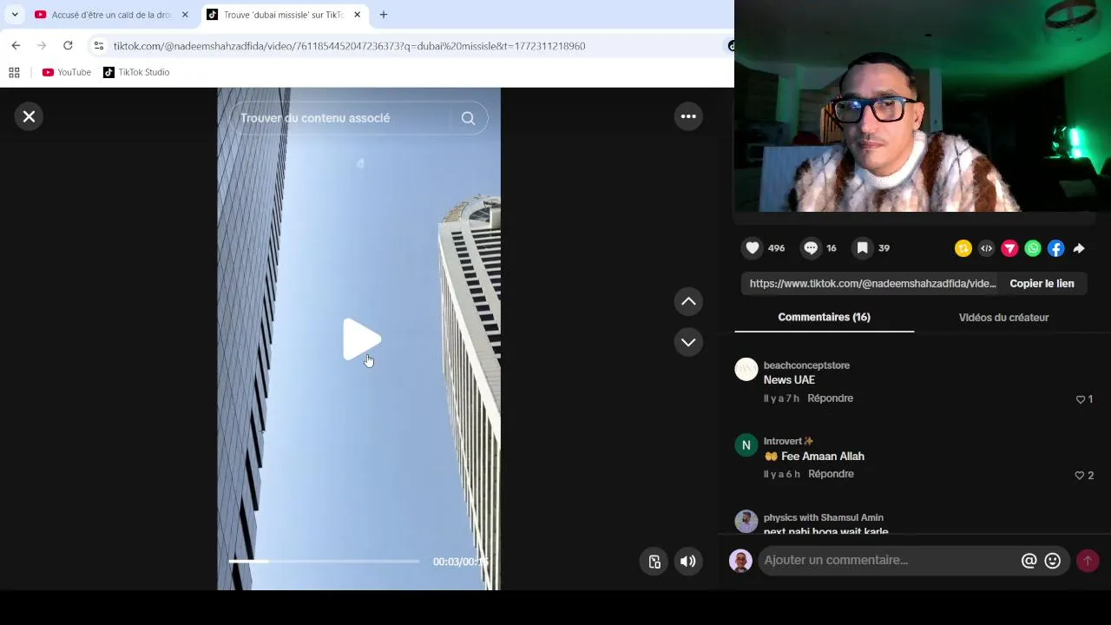Close the TikTok video viewer with X
Image resolution: width=1111 pixels, height=625 pixels.
(x=29, y=116)
